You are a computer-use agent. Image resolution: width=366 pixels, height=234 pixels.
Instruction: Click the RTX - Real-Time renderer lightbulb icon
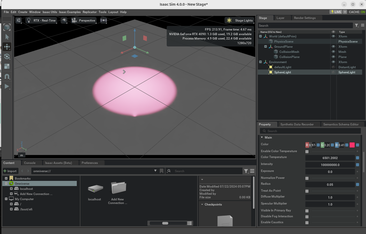pyautogui.click(x=29, y=20)
